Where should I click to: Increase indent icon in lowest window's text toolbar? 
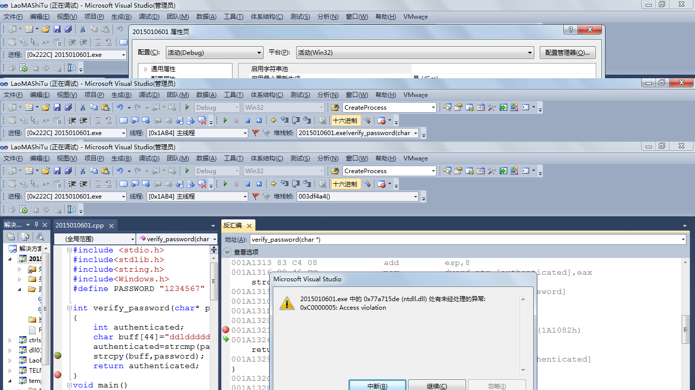pos(82,184)
